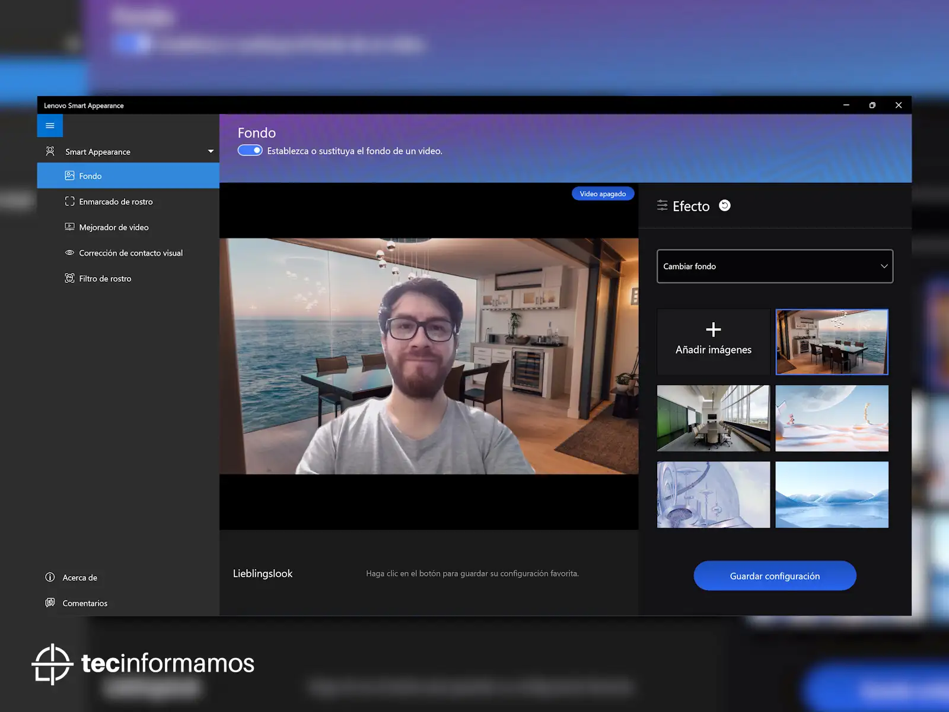The image size is (949, 712).
Task: Click the Mejorador de video icon
Action: coord(69,227)
